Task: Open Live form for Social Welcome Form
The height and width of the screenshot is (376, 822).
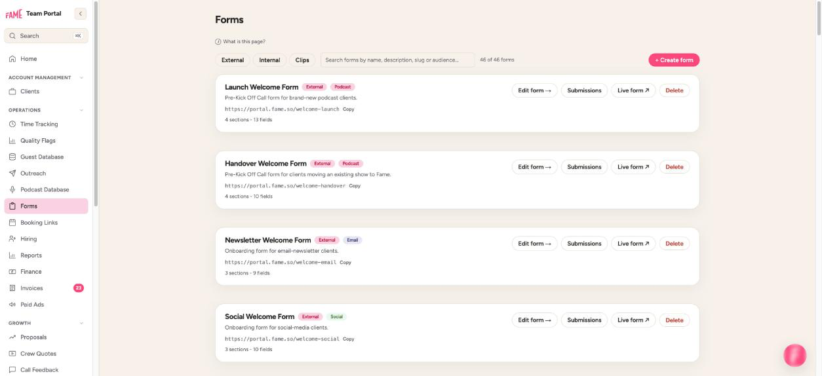Action: (x=633, y=320)
